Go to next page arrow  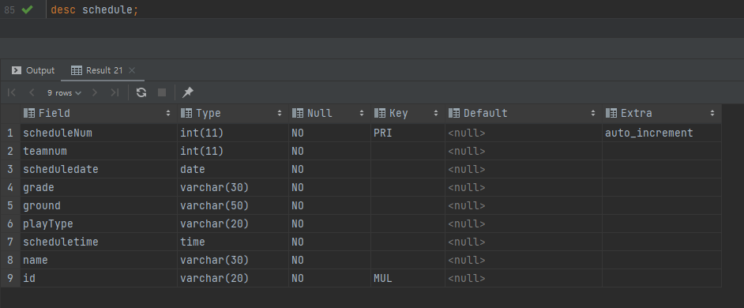click(95, 92)
